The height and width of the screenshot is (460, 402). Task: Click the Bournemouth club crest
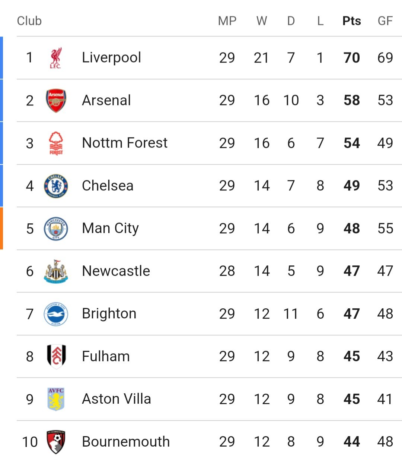pos(56,442)
